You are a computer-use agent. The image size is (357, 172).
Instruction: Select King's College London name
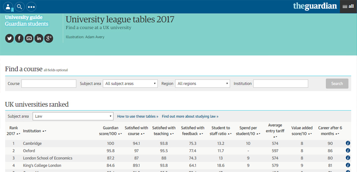tap(42, 165)
